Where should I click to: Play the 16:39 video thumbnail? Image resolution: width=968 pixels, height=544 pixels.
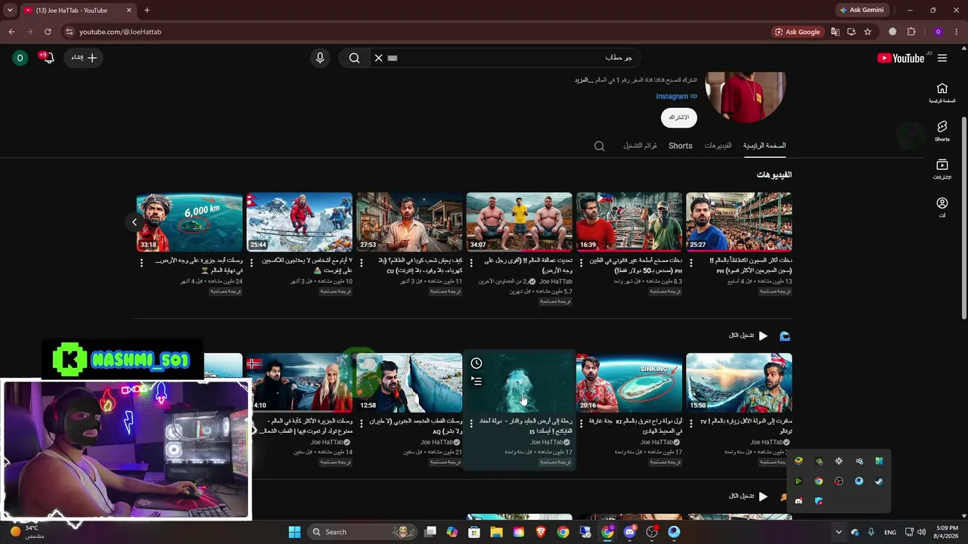(629, 222)
